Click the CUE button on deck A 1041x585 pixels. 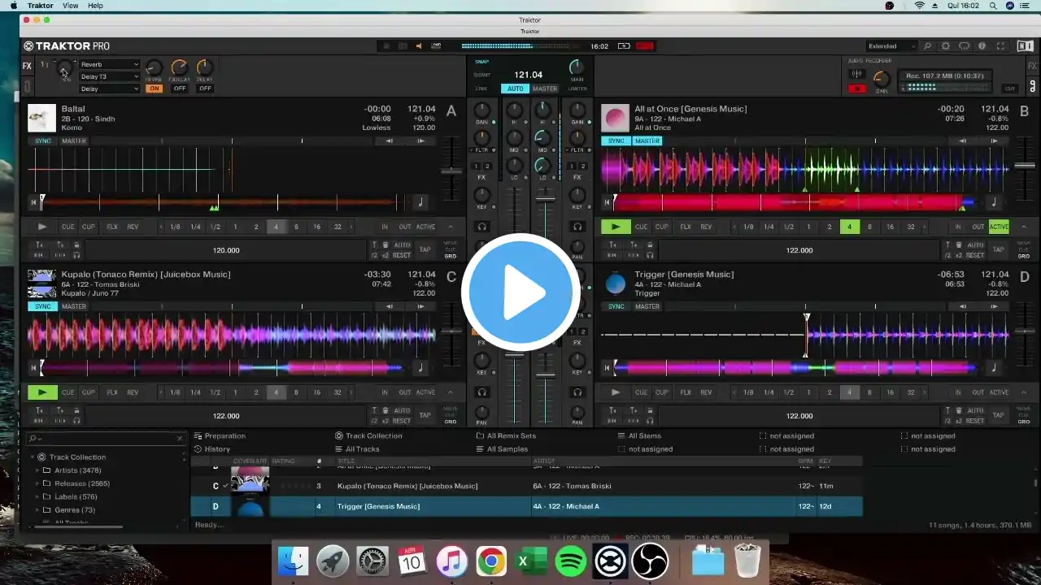point(68,227)
